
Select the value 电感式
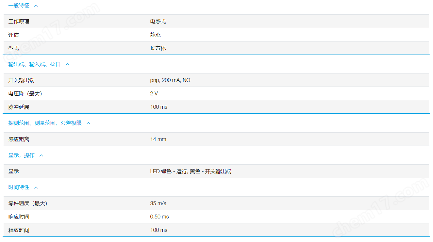pos(158,22)
